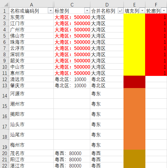167x168 pixels.
Task: Select cell 茂名市
Action: pos(31,153)
